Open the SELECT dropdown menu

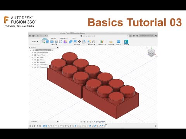pyautogui.click(x=126, y=44)
